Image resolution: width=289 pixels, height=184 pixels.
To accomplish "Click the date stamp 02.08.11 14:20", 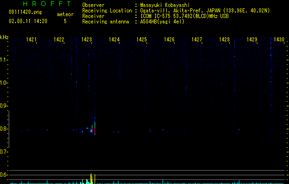I will pos(28,21).
